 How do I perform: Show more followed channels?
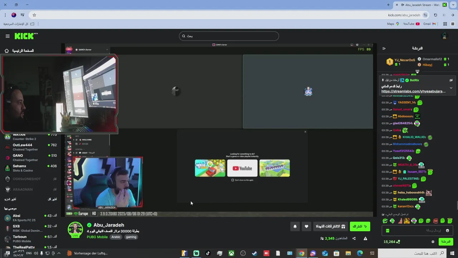pyautogui.click(x=10, y=199)
